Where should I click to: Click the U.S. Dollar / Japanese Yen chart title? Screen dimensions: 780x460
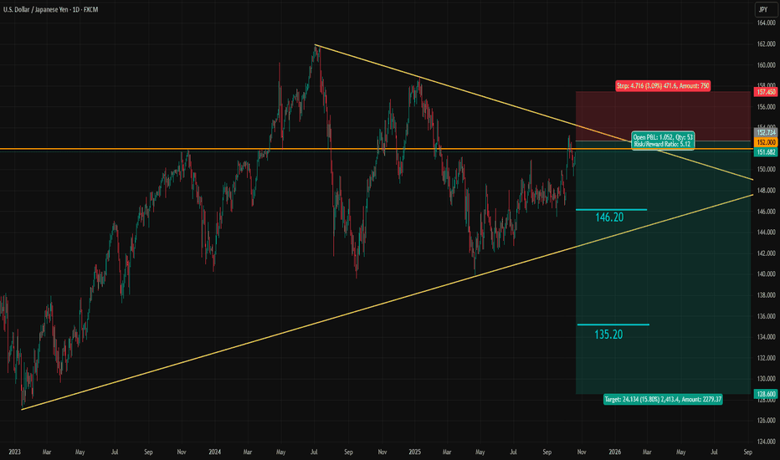(x=50, y=9)
